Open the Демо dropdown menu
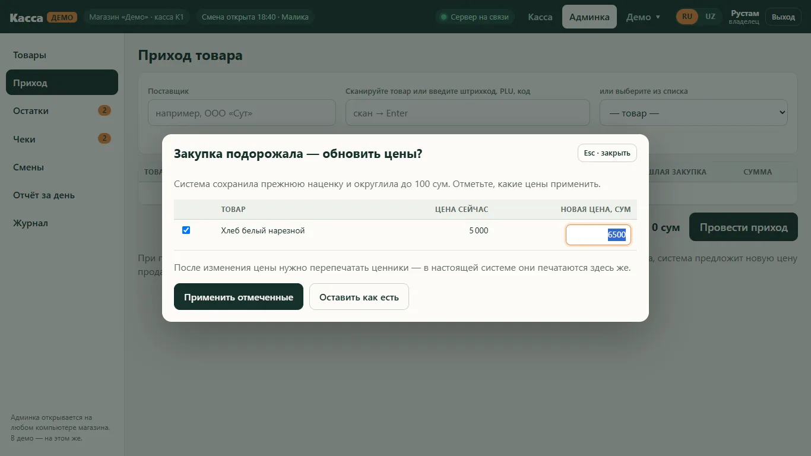The width and height of the screenshot is (811, 456). (643, 17)
